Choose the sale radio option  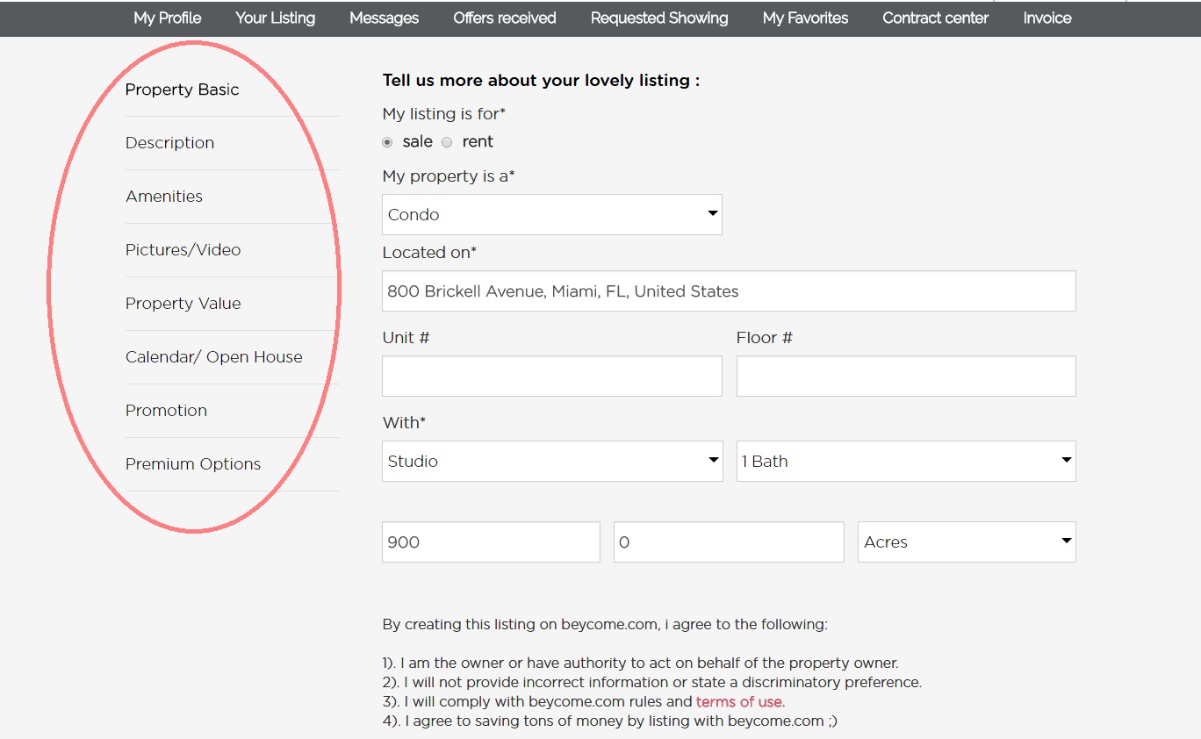point(387,142)
